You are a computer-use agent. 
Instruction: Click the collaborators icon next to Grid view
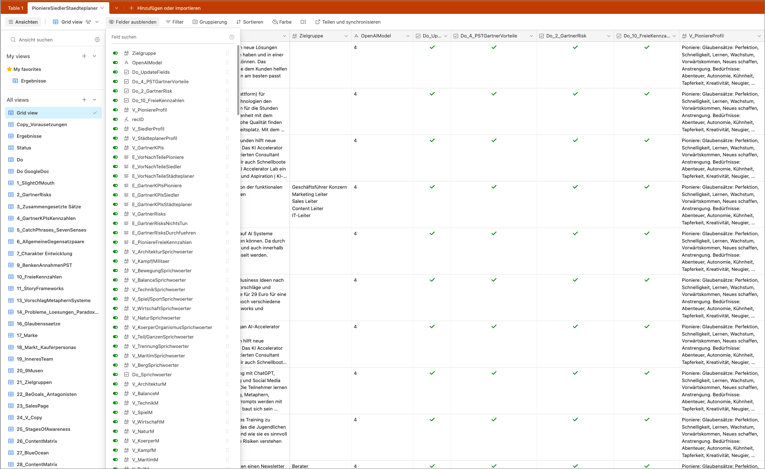[x=88, y=22]
